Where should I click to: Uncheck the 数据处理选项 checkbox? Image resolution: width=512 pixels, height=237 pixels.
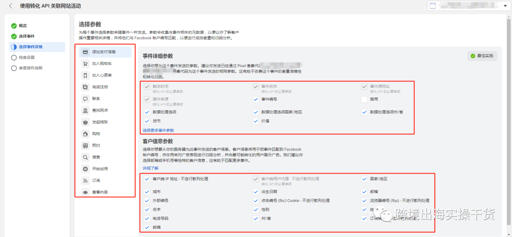tap(147, 112)
